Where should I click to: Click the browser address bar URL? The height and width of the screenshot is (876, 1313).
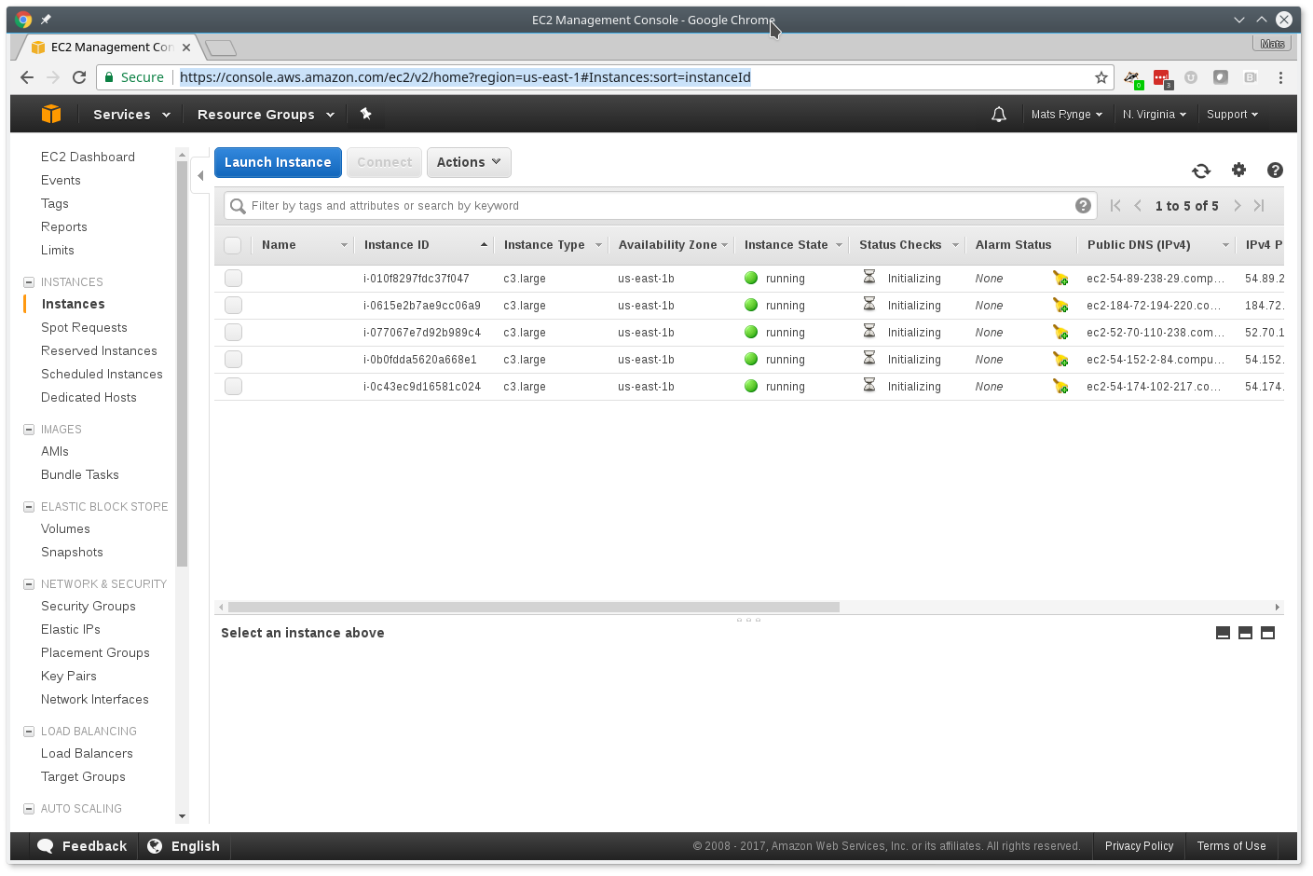point(465,77)
